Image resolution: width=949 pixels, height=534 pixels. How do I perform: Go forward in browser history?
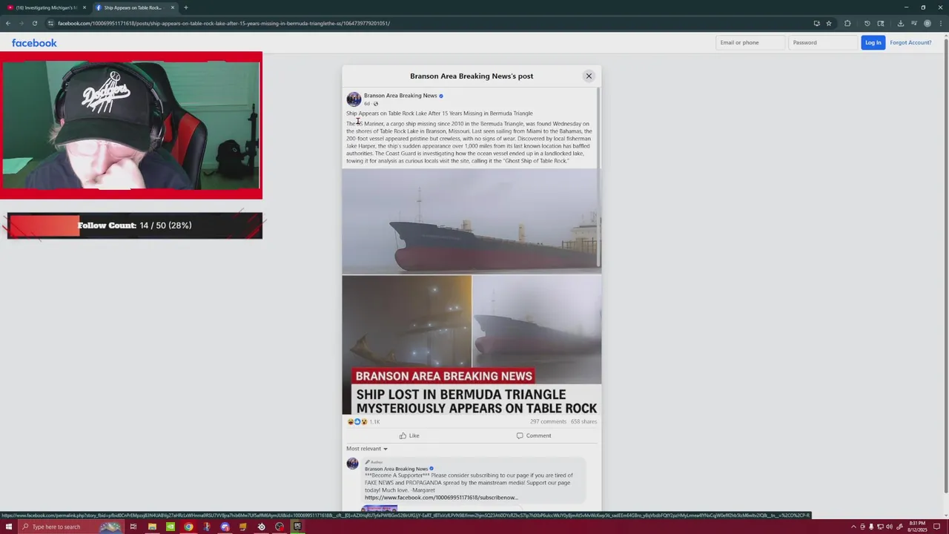point(22,23)
